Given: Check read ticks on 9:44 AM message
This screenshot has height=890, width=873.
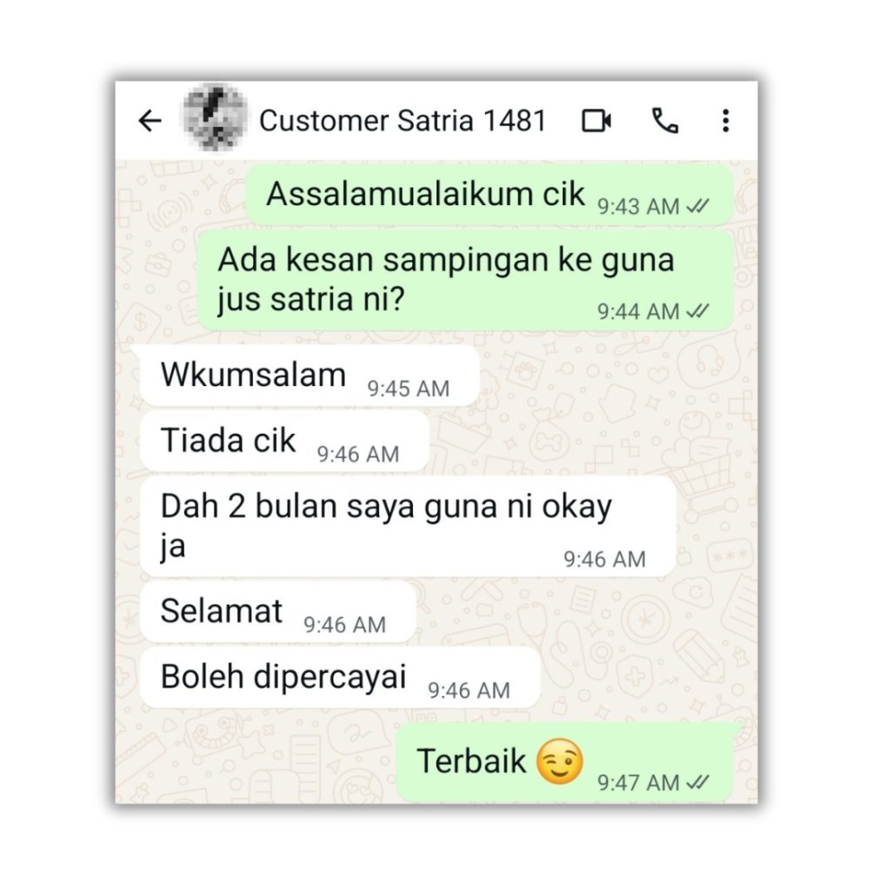Looking at the screenshot, I should (x=697, y=311).
